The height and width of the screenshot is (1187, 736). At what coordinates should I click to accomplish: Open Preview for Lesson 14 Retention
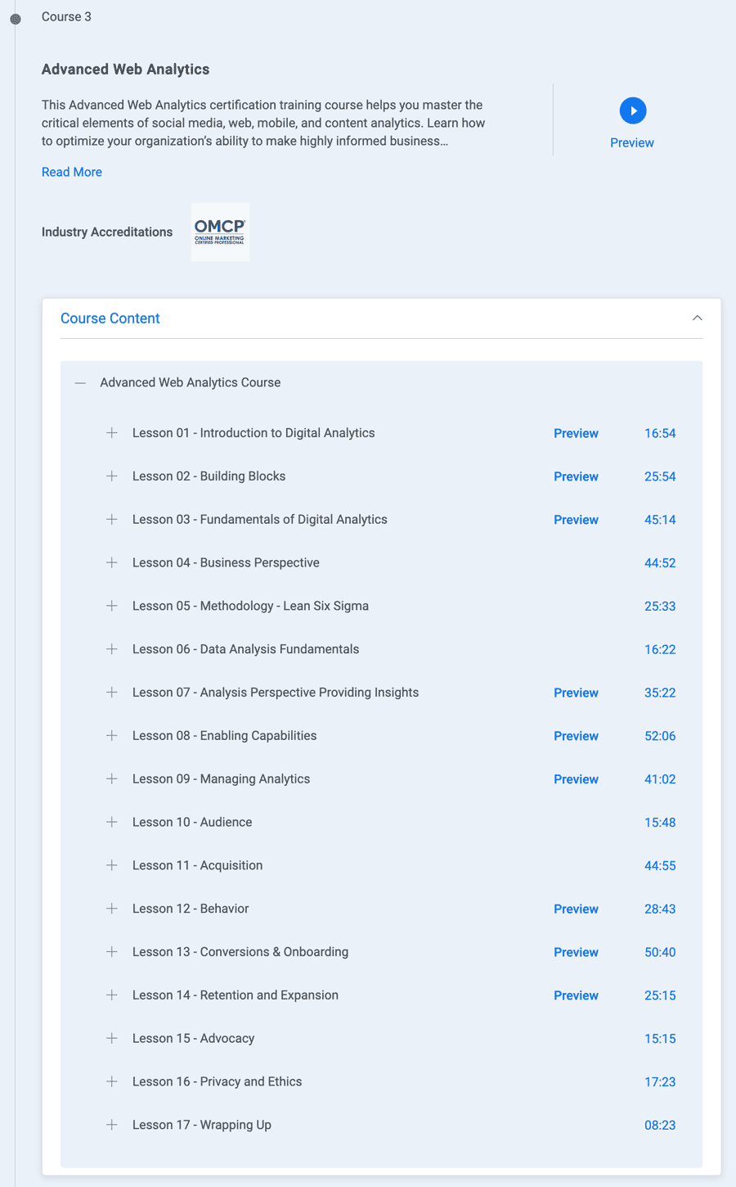[x=576, y=995]
